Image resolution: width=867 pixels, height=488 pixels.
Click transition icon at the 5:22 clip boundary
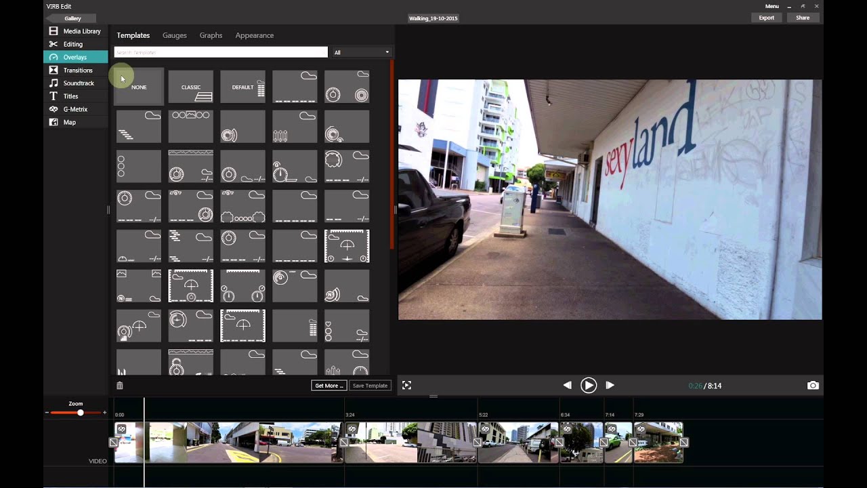pos(478,443)
